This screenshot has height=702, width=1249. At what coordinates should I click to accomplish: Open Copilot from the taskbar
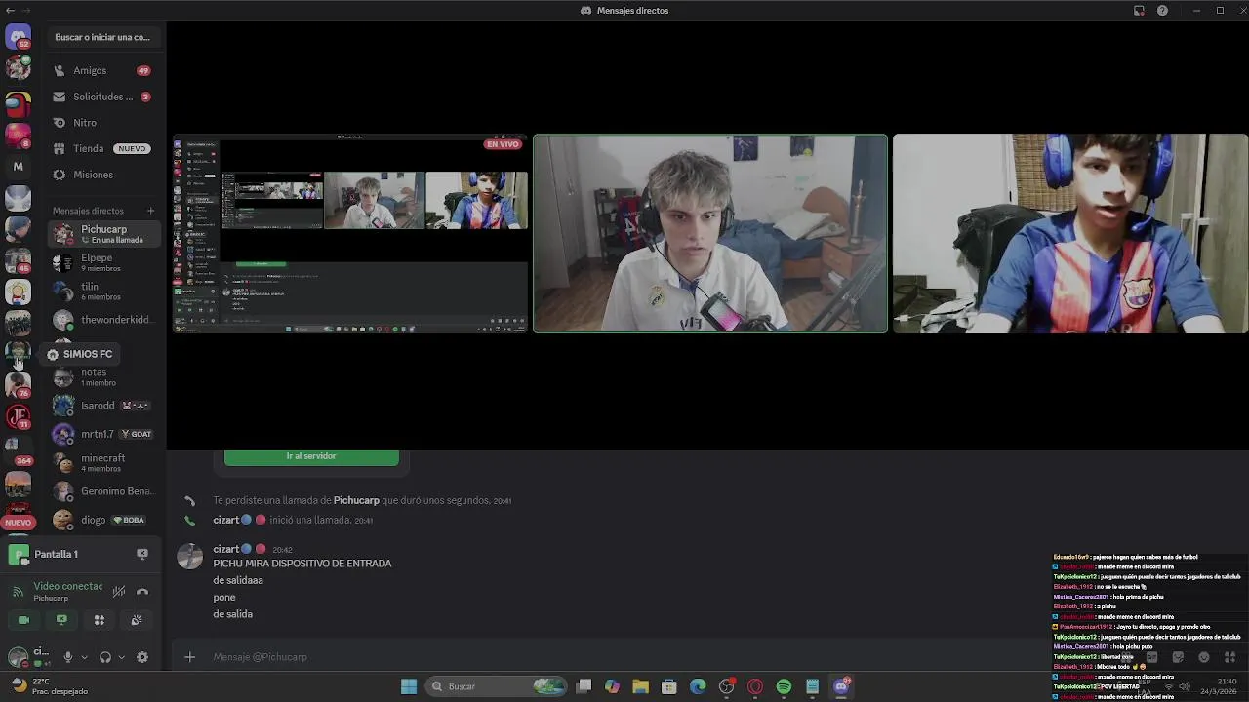point(612,686)
